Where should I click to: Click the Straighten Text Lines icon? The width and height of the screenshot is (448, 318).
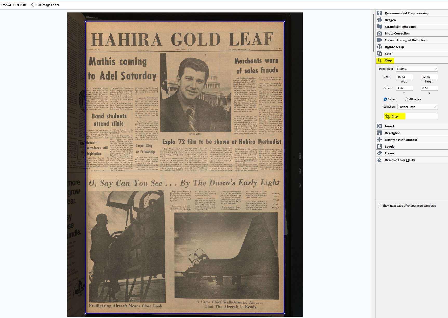click(x=379, y=26)
